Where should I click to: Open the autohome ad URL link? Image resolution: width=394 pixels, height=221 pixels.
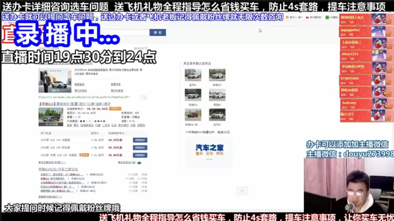(x=84, y=97)
